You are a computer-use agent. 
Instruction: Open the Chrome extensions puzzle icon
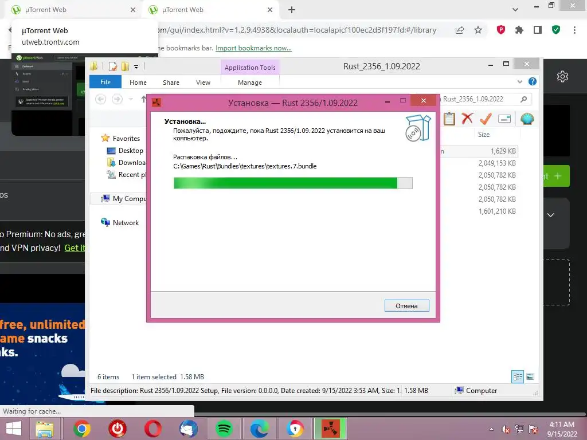(519, 30)
